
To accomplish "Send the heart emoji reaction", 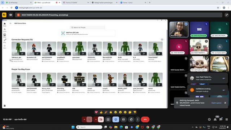I will (96, 112).
